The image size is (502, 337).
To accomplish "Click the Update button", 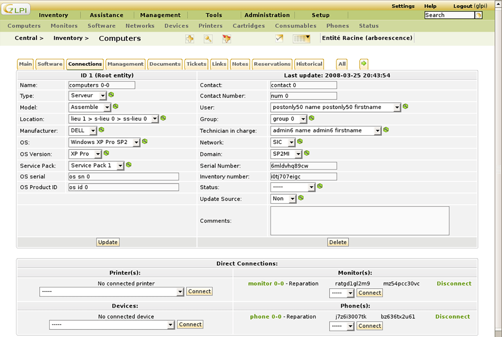I will pos(107,242).
